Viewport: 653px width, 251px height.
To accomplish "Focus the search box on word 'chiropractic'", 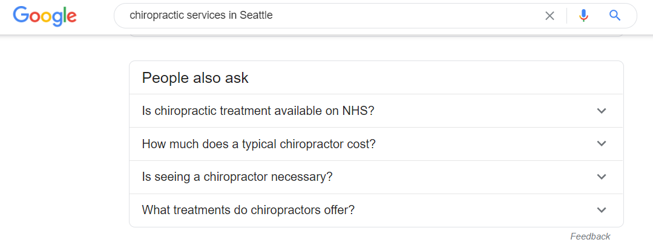I will click(155, 16).
